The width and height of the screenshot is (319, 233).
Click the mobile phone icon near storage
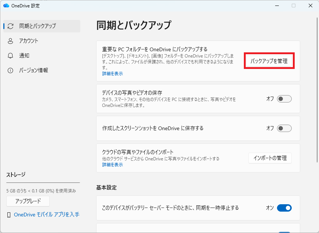coord(9,215)
